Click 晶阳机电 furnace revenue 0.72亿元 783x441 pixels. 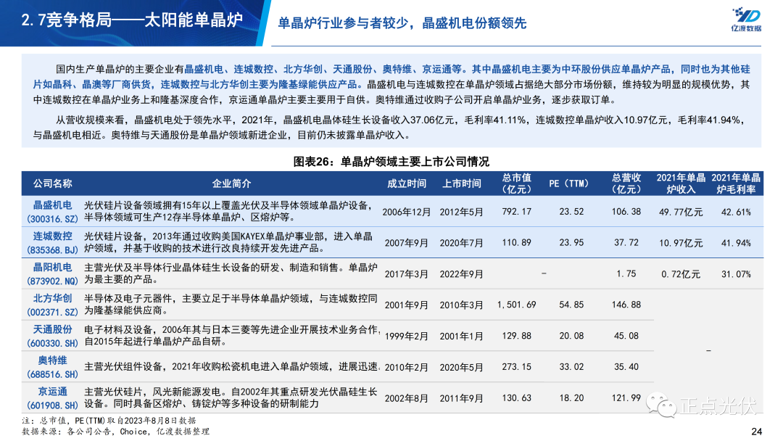click(681, 274)
